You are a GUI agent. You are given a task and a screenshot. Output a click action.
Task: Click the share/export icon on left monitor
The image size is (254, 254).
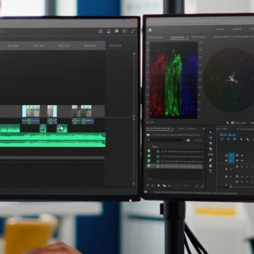(x=100, y=31)
